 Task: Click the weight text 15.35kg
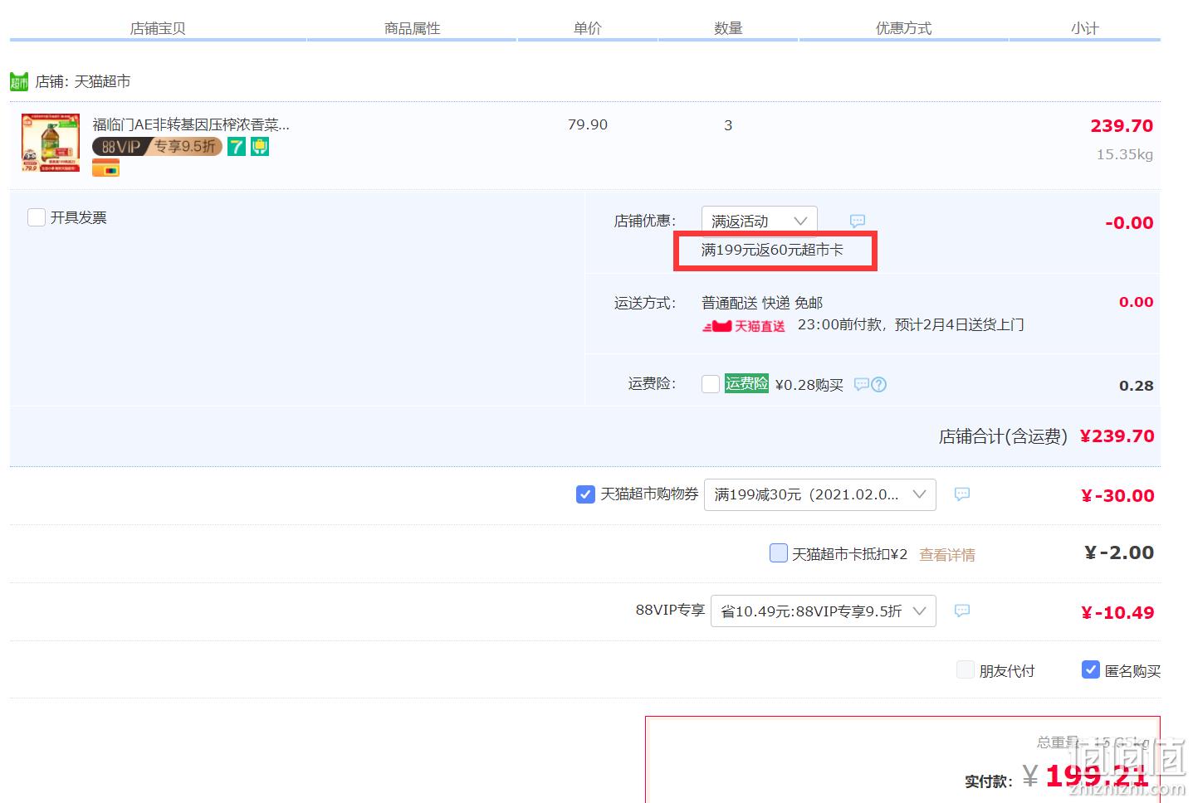1125,154
